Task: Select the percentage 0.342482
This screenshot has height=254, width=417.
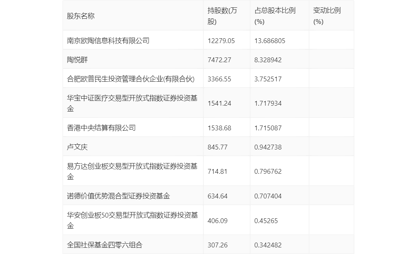Action: (268, 245)
